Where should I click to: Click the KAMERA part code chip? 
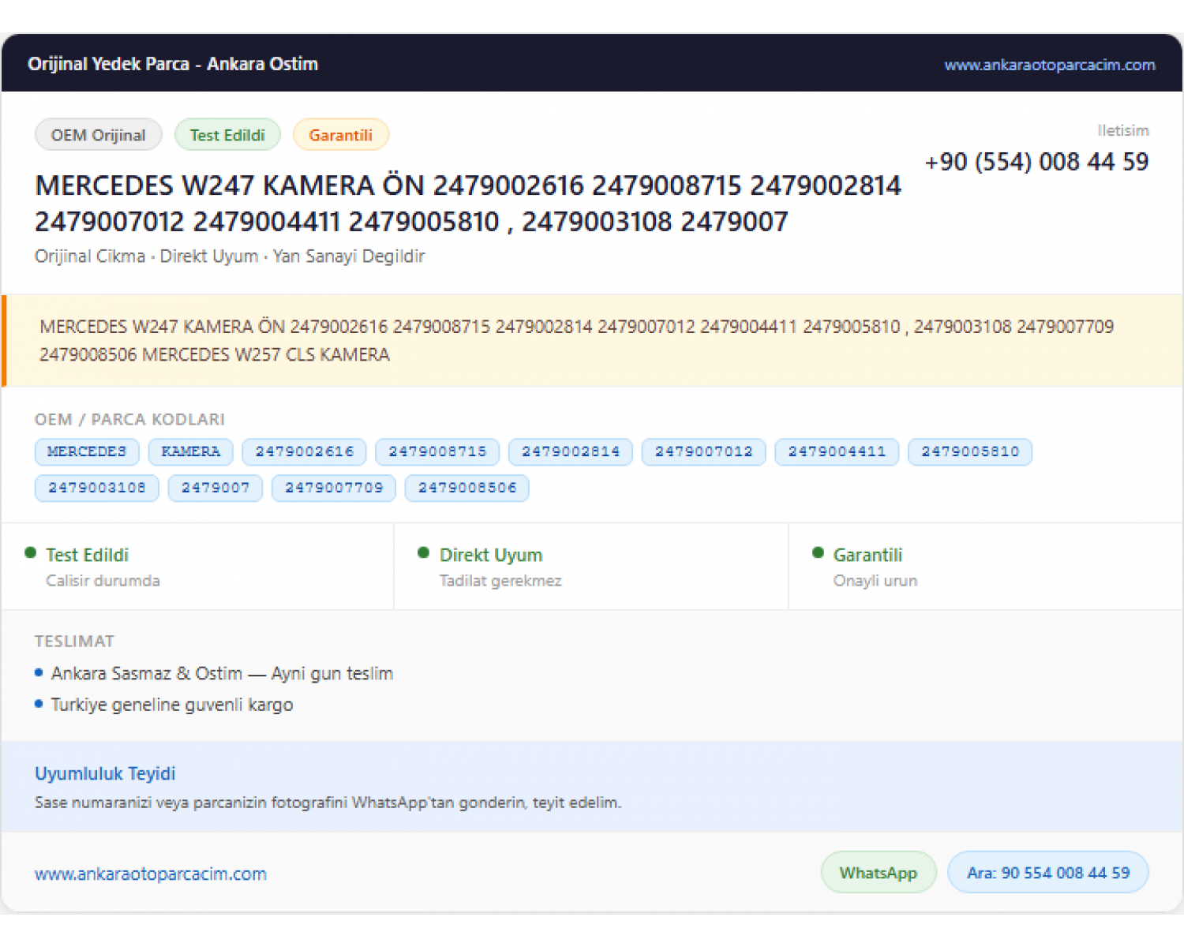click(x=191, y=452)
